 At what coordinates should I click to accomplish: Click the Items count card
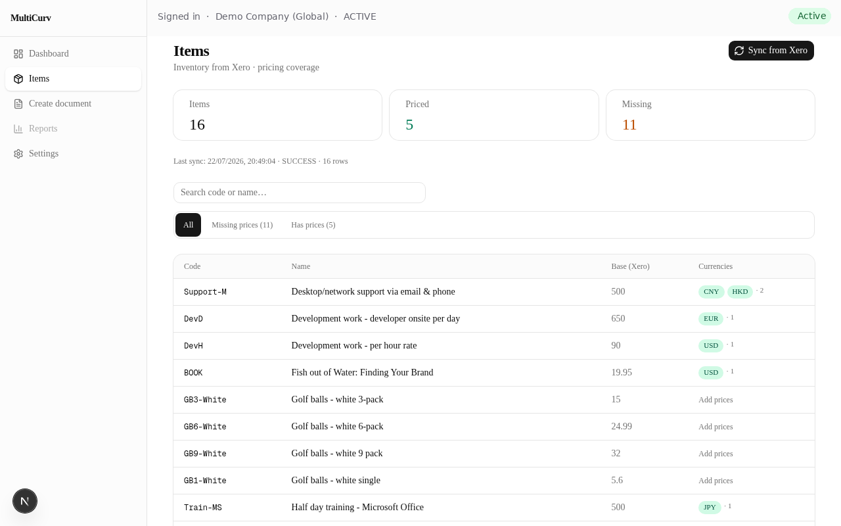[x=277, y=115]
